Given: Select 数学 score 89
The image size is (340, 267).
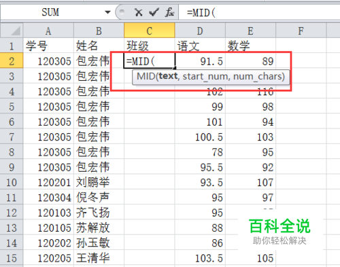Looking at the screenshot, I should (x=250, y=61).
